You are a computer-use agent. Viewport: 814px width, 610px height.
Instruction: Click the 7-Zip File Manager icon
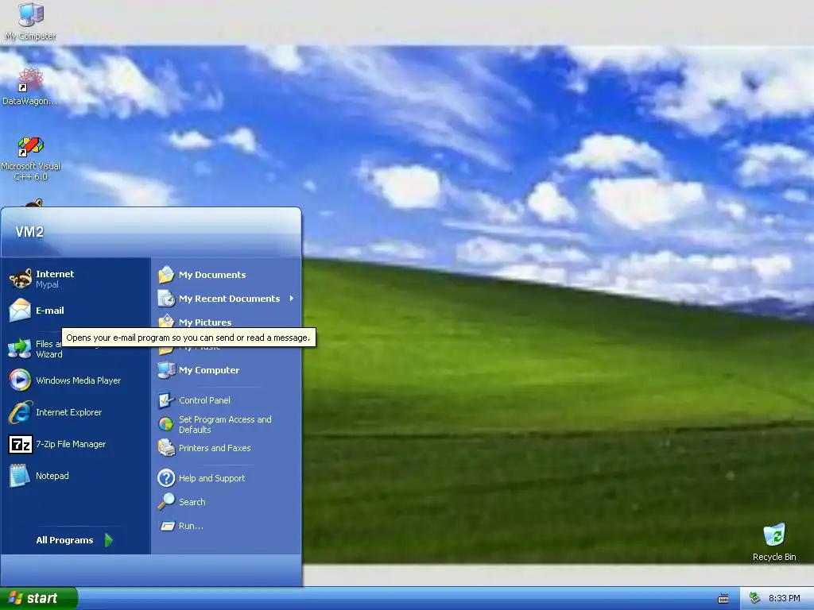coord(20,445)
